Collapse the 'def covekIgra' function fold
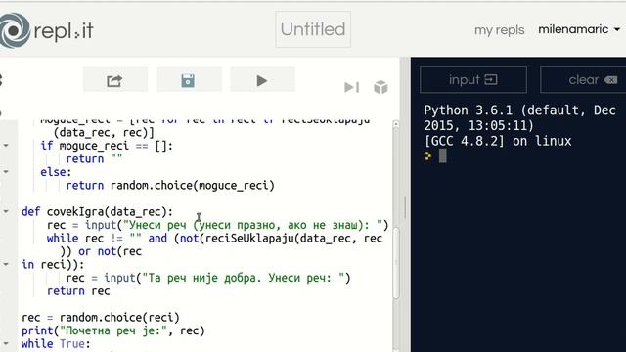 click(6, 211)
